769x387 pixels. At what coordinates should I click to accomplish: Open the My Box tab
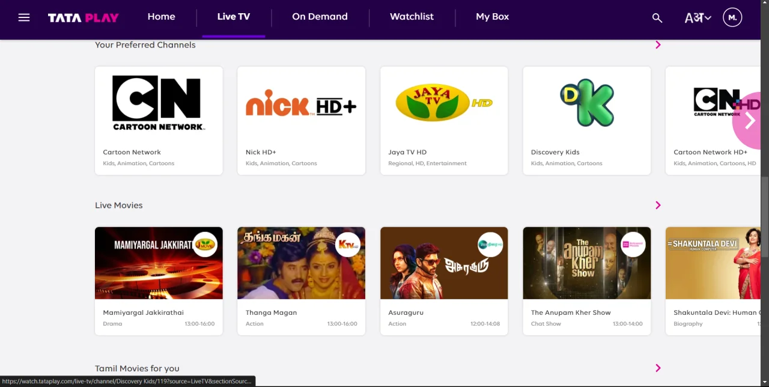493,17
